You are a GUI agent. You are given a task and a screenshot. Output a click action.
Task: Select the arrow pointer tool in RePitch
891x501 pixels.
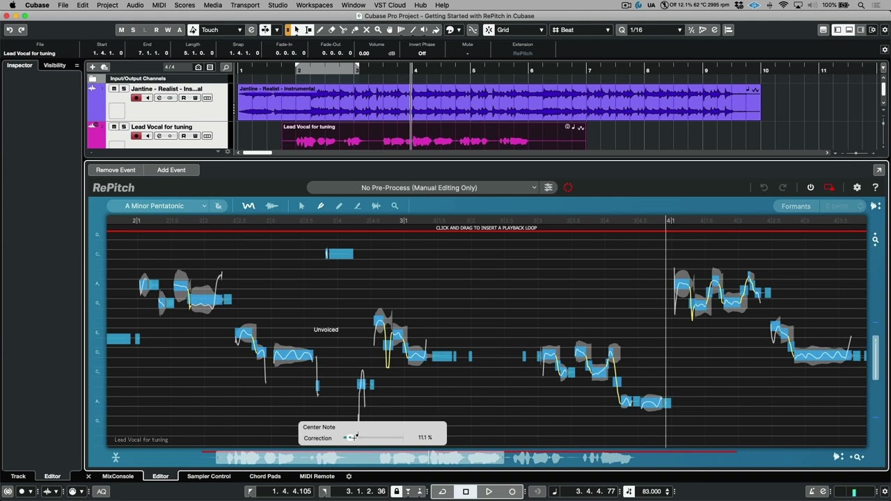tap(301, 206)
